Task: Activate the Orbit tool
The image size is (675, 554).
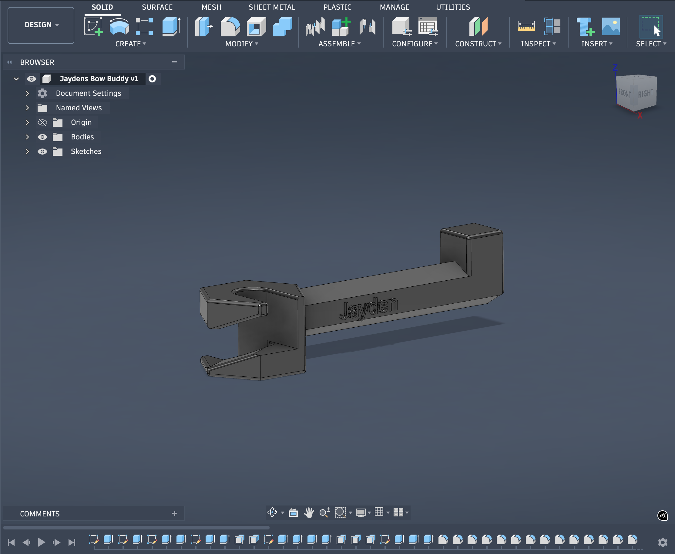Action: point(272,513)
